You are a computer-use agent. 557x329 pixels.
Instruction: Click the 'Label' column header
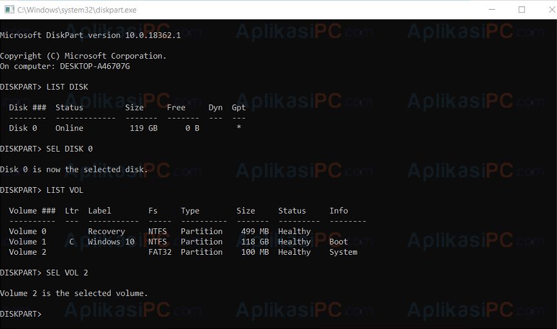click(99, 211)
